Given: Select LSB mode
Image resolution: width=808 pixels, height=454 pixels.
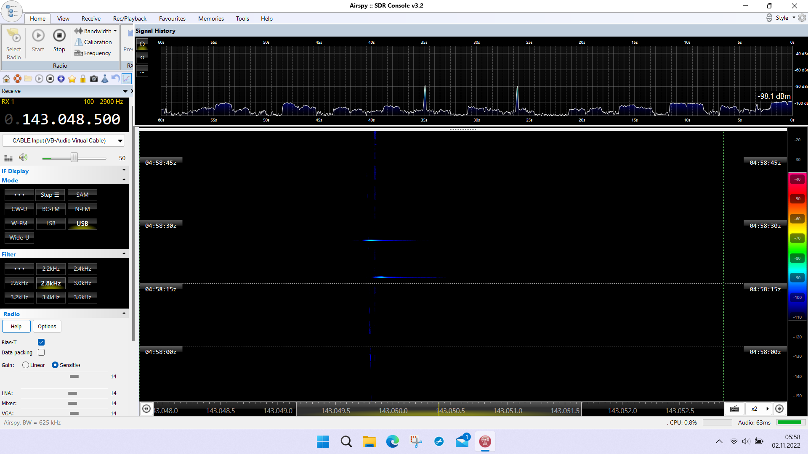Looking at the screenshot, I should click(x=51, y=223).
